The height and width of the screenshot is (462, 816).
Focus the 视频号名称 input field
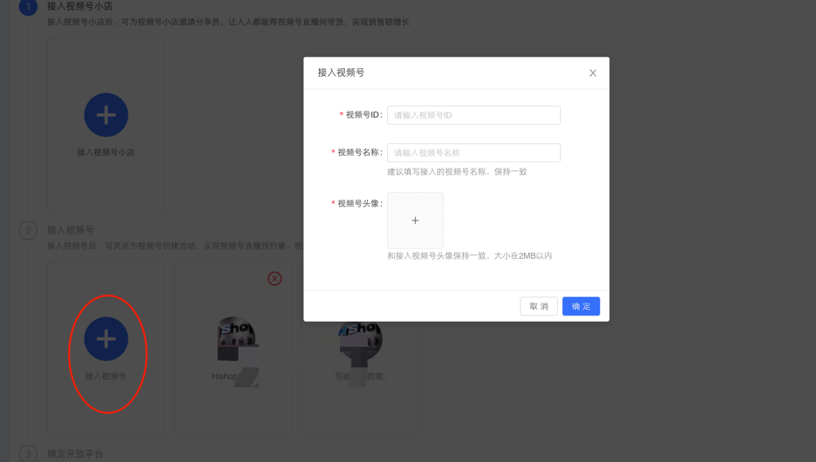[x=473, y=152]
